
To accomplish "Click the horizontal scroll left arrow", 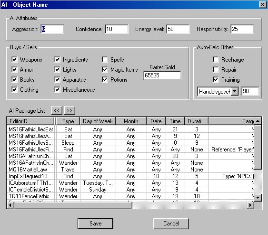I will [x=10, y=205].
